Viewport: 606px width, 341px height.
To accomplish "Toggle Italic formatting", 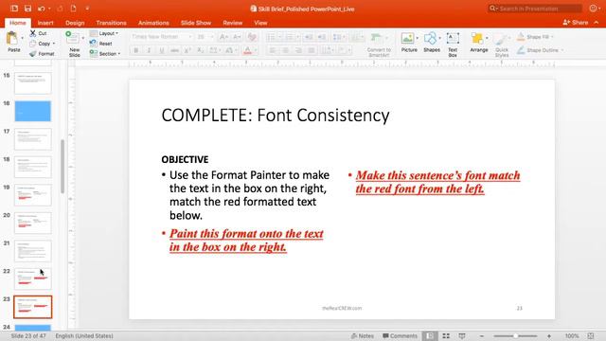I will [149, 50].
